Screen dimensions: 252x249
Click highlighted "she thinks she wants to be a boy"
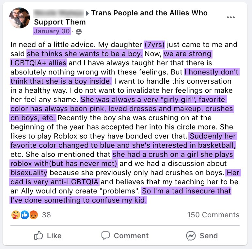pos(85,54)
